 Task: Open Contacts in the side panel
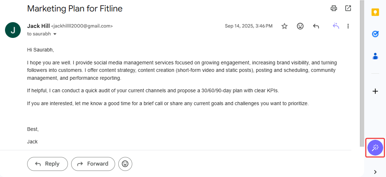(x=375, y=56)
